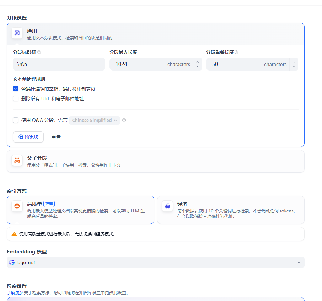
Task: Choose the 经济 index method
Action: pyautogui.click(x=231, y=210)
